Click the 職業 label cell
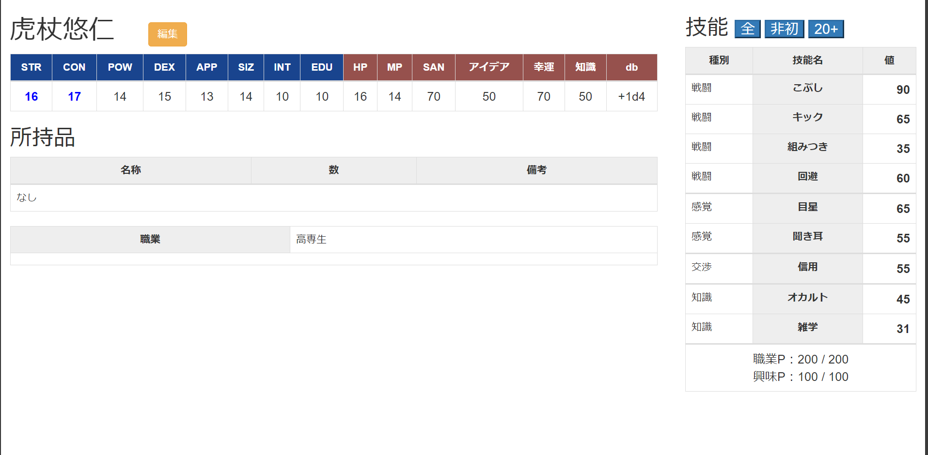Image resolution: width=928 pixels, height=455 pixels. tap(150, 239)
